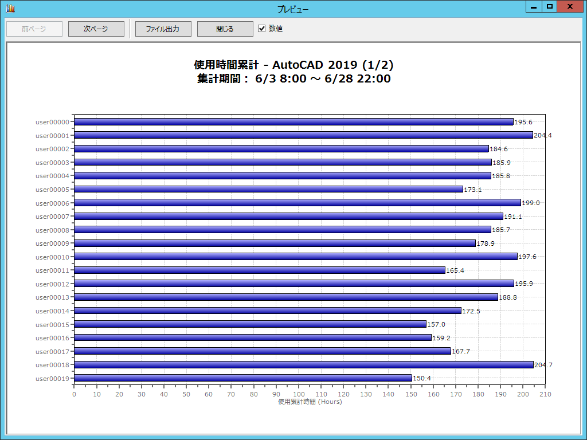Click the 150 tick label on x-axis
The image size is (587, 440).
point(411,394)
